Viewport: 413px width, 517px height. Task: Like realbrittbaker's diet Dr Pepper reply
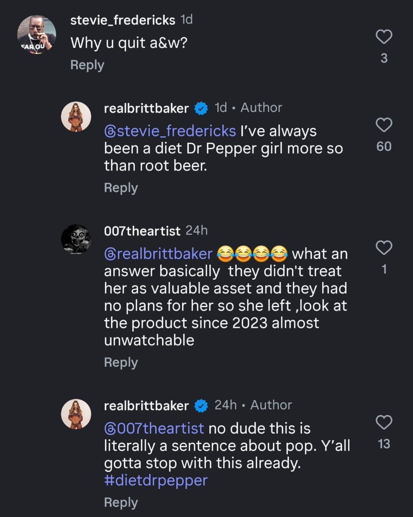pyautogui.click(x=384, y=125)
